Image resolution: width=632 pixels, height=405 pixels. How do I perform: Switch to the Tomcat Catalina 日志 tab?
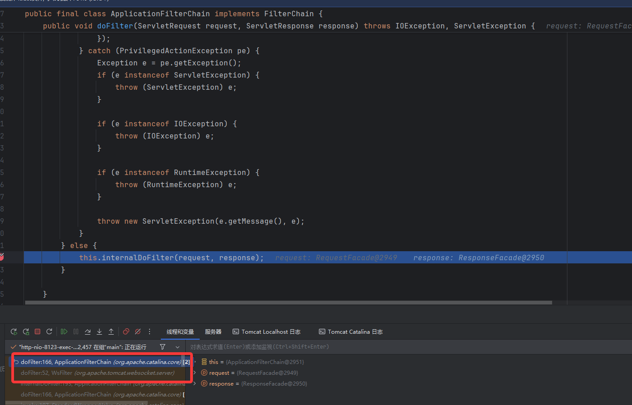point(351,332)
